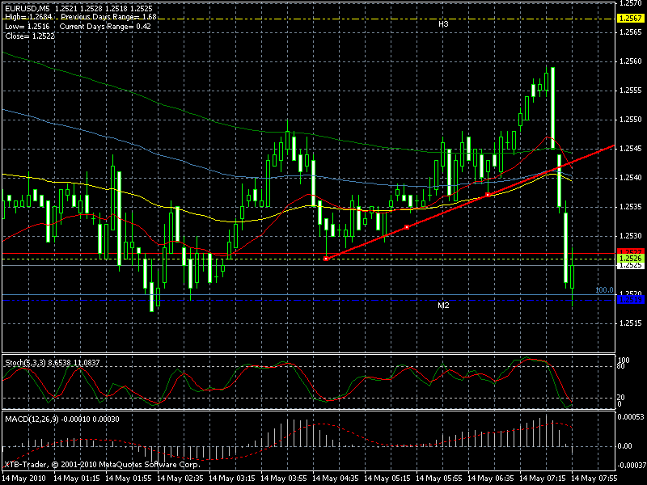Click the red 1.2527 price tag
The height and width of the screenshot is (485, 647).
(x=631, y=251)
